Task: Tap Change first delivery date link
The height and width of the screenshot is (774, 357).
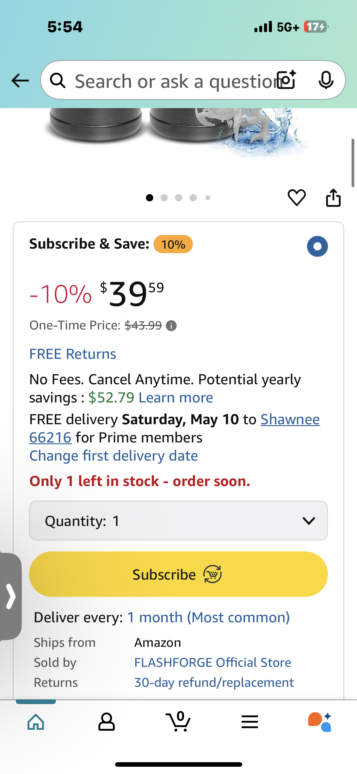Action: click(114, 456)
